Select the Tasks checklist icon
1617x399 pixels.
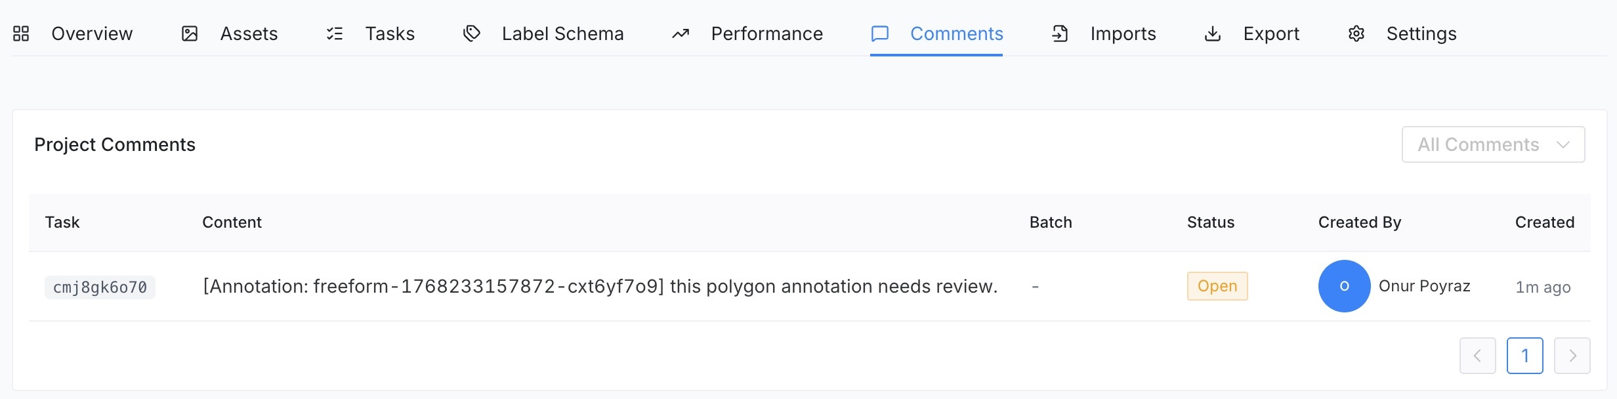(335, 33)
